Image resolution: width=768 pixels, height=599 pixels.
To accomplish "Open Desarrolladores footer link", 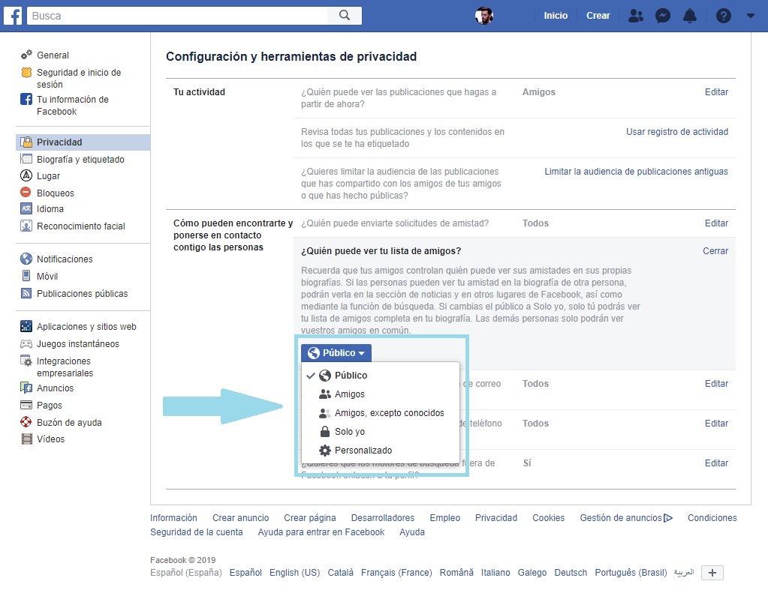I will (x=383, y=518).
